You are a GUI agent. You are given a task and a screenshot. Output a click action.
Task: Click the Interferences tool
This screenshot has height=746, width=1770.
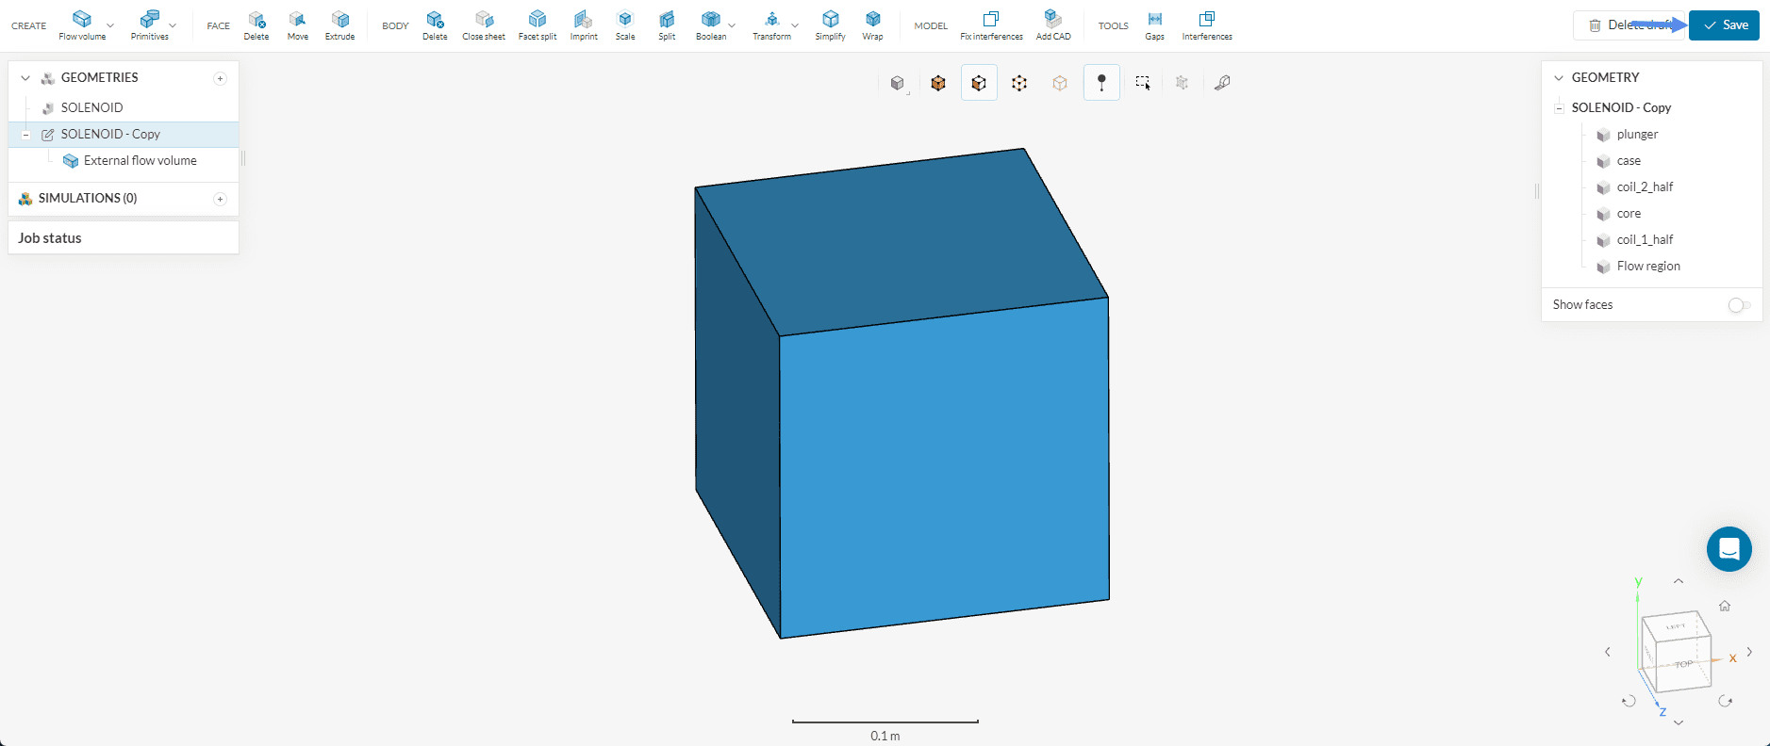[x=1206, y=24]
